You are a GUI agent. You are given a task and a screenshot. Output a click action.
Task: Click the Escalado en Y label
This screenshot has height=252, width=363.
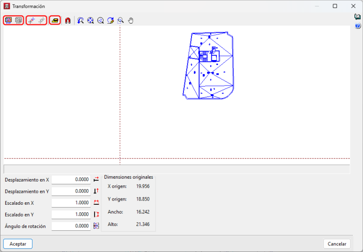(19, 215)
